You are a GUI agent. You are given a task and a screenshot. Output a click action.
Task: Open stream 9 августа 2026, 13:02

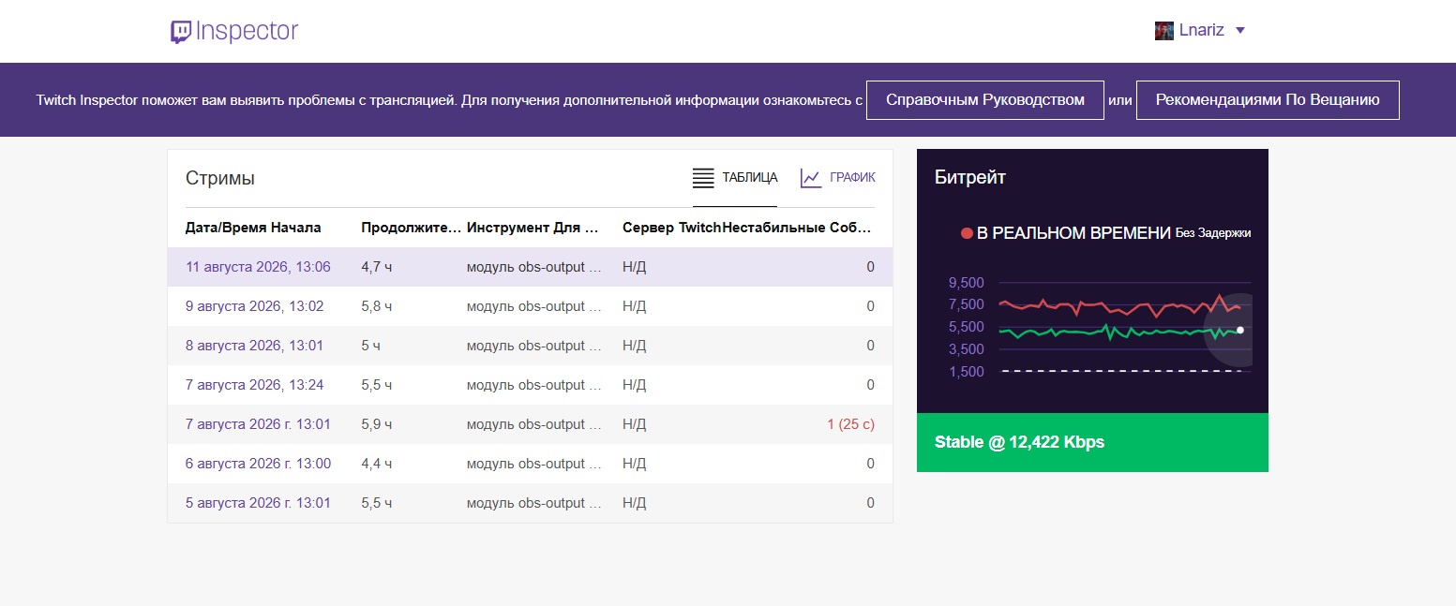click(x=254, y=306)
